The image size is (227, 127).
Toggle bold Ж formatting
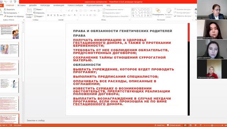pos(48,15)
